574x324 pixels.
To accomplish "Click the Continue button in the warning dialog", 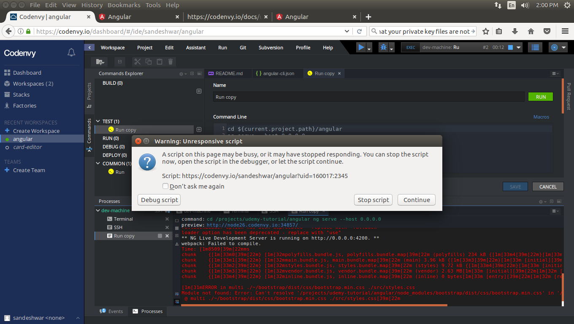I will click(416, 200).
